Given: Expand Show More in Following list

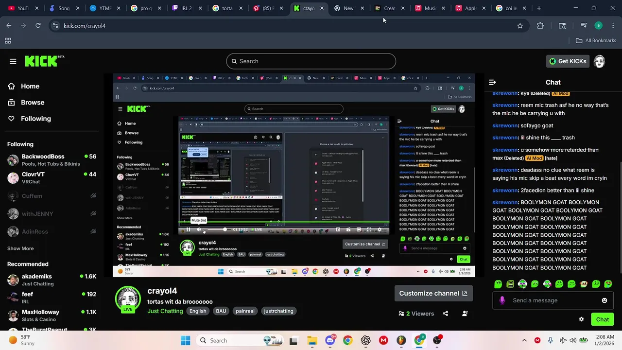Looking at the screenshot, I should [x=20, y=248].
